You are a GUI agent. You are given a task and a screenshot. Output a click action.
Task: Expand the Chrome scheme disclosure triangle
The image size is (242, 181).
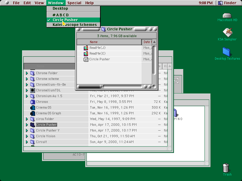coord(27,79)
